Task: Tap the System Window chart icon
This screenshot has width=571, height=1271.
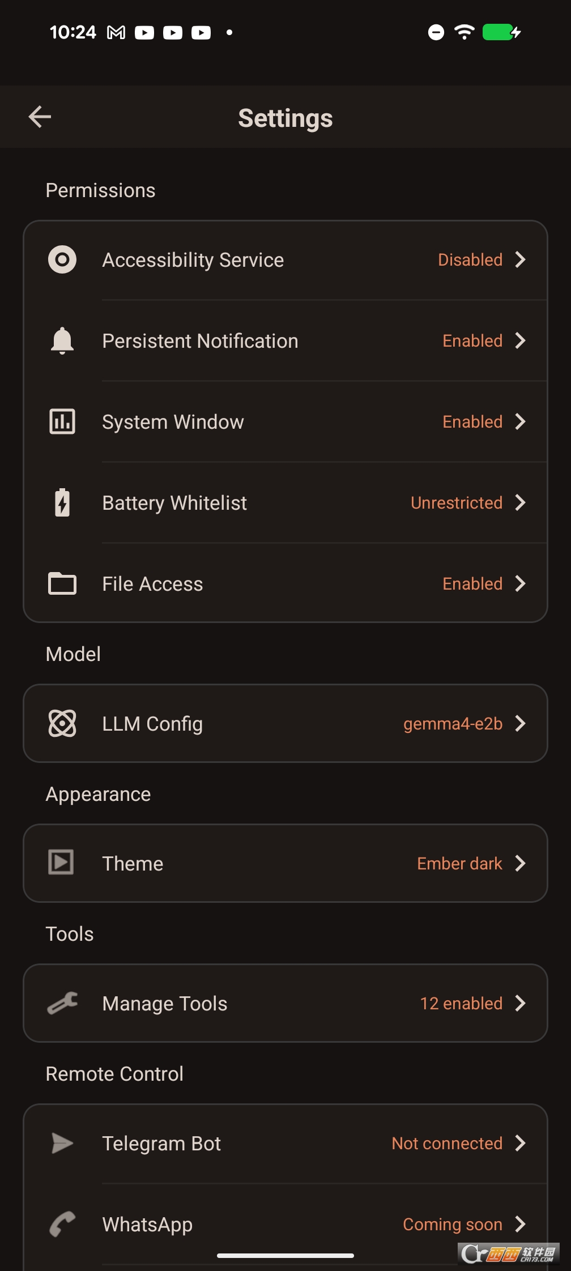Action: click(62, 422)
